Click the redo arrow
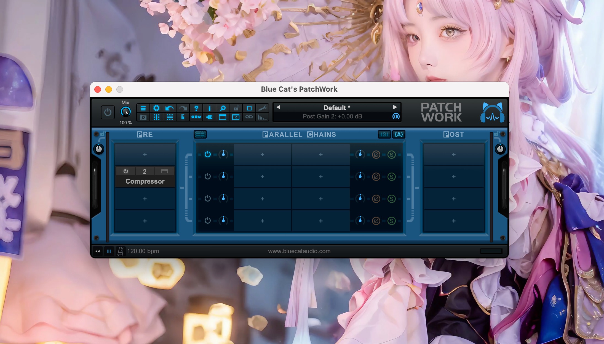The image size is (604, 344). point(183,108)
